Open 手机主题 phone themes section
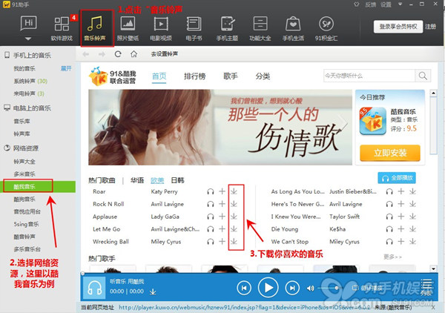Screen dimensions: 445x313 (227, 27)
